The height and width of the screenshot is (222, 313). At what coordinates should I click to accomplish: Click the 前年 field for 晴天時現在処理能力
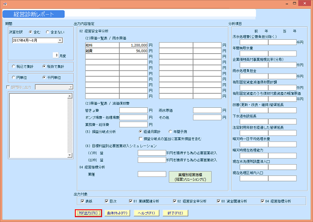click(254, 156)
